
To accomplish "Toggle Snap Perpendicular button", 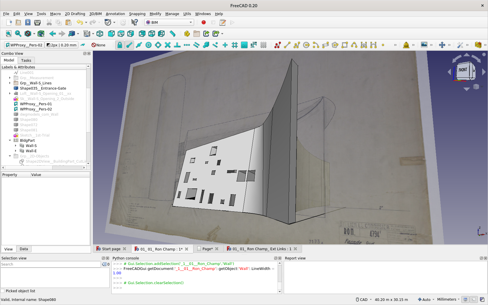I will click(177, 45).
